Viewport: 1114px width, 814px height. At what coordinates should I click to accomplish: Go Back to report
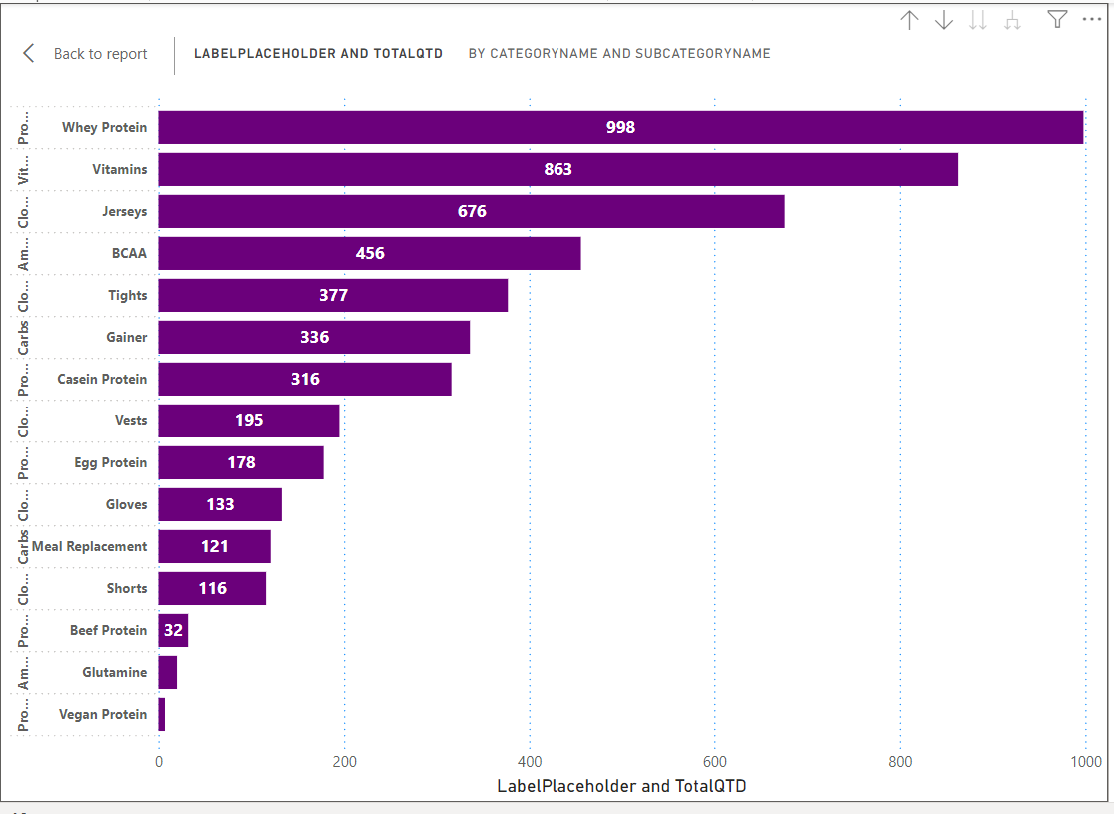coord(100,54)
